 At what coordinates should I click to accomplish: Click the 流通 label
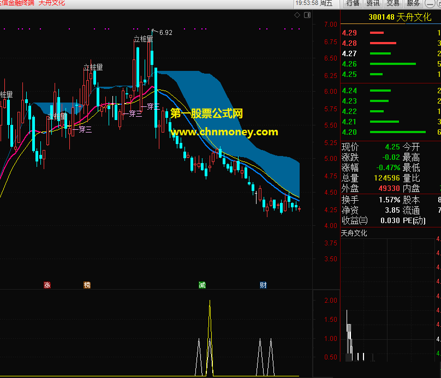tap(411, 210)
